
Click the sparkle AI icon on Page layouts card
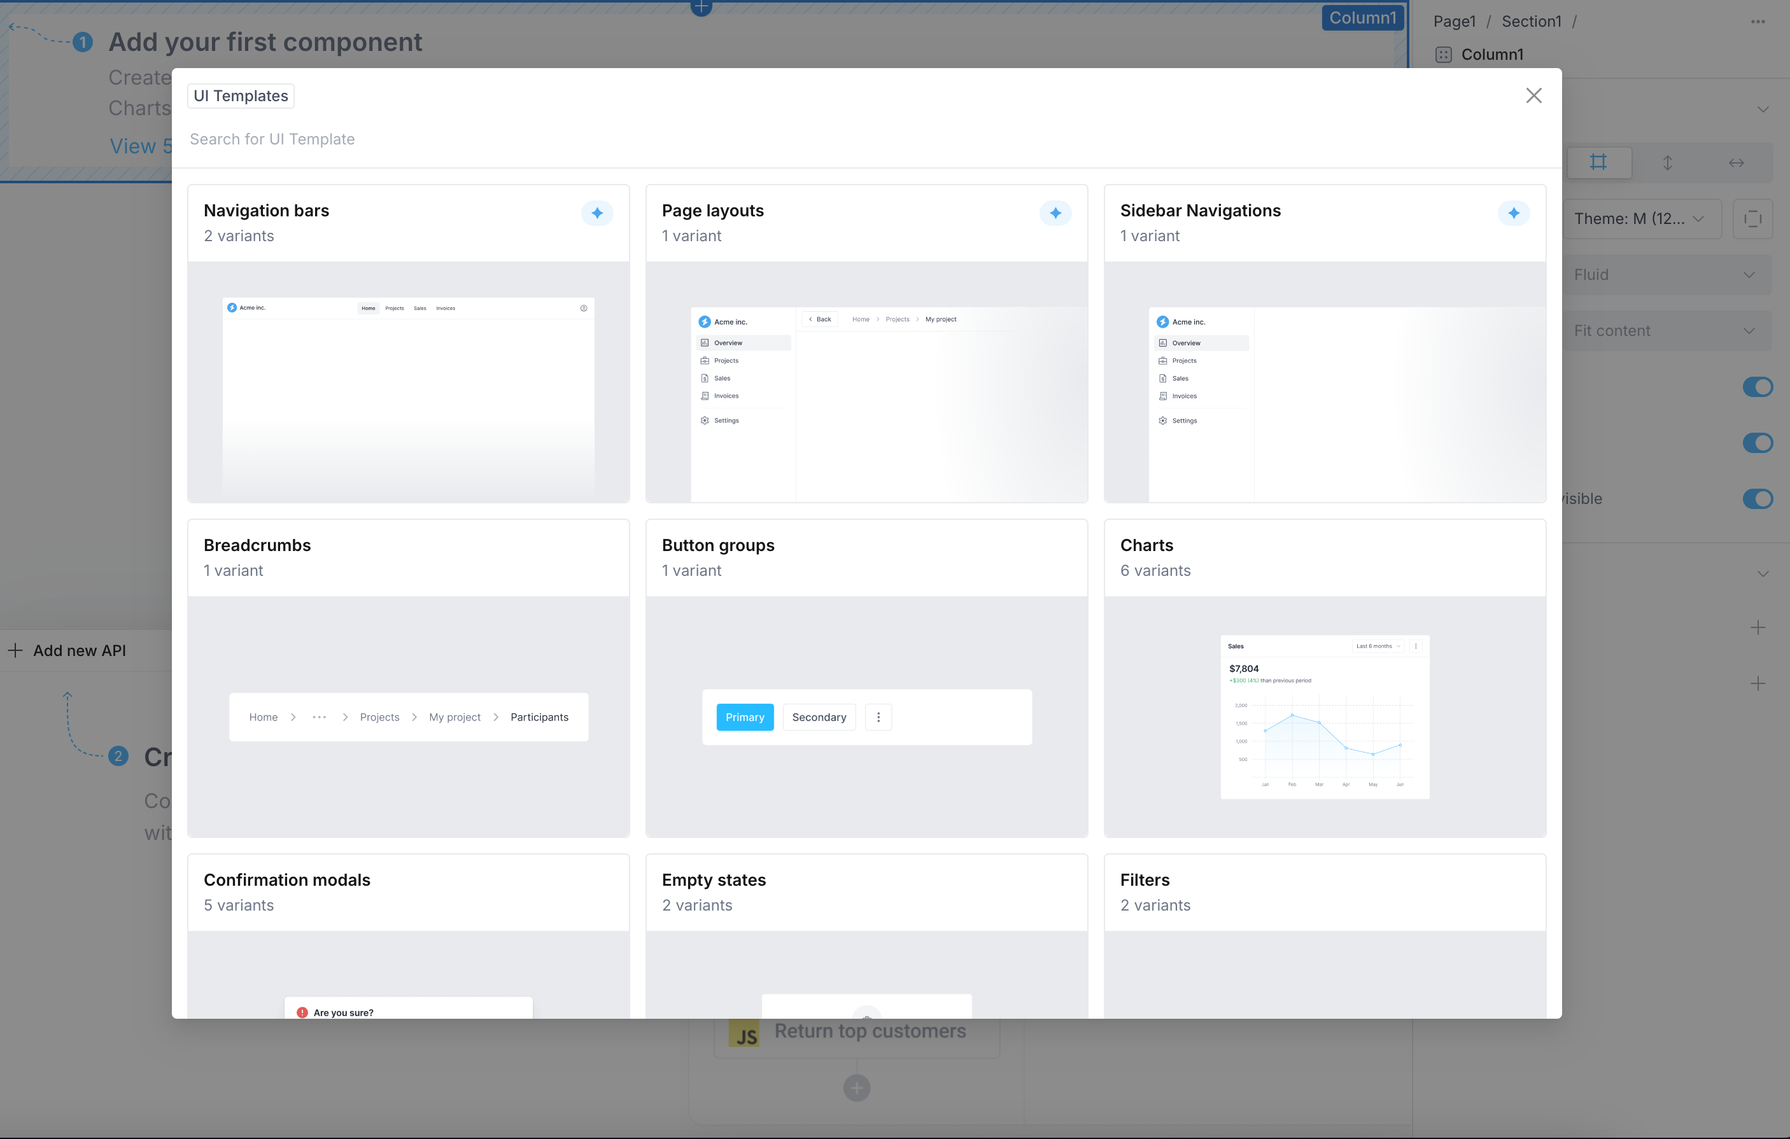pyautogui.click(x=1055, y=213)
